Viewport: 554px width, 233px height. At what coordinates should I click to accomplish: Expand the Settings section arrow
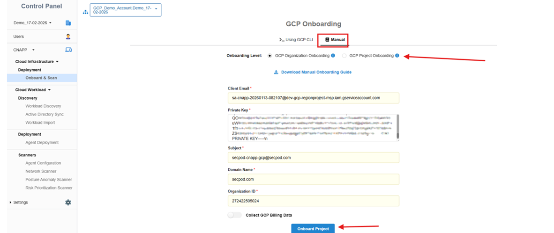pyautogui.click(x=10, y=203)
